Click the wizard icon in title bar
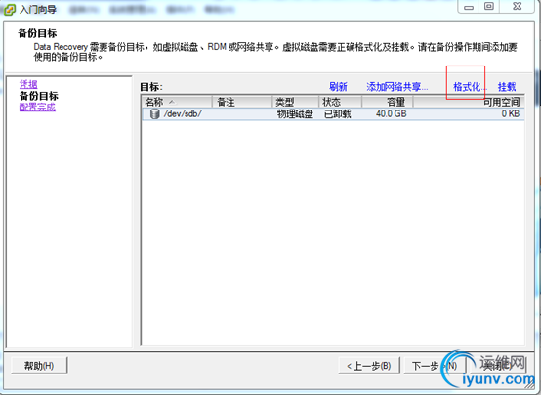541x395 pixels. click(10, 9)
